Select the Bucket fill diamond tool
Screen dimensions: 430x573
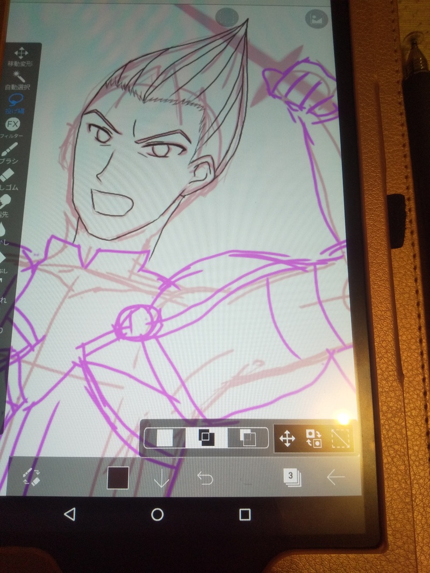[x=3, y=261]
